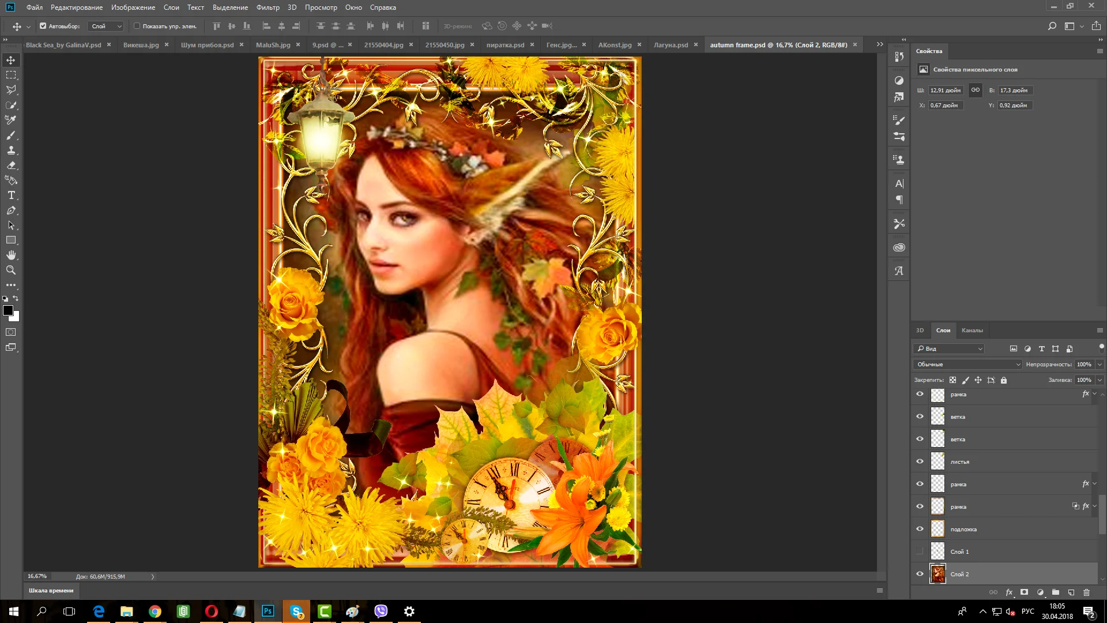Open the Слой auto-select dropdown
Screen dimensions: 1107x623
tap(106, 26)
